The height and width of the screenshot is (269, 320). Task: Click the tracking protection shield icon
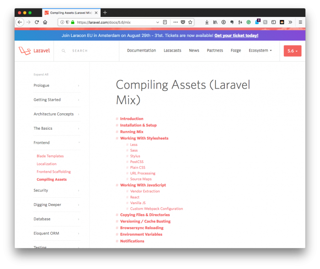click(67, 22)
